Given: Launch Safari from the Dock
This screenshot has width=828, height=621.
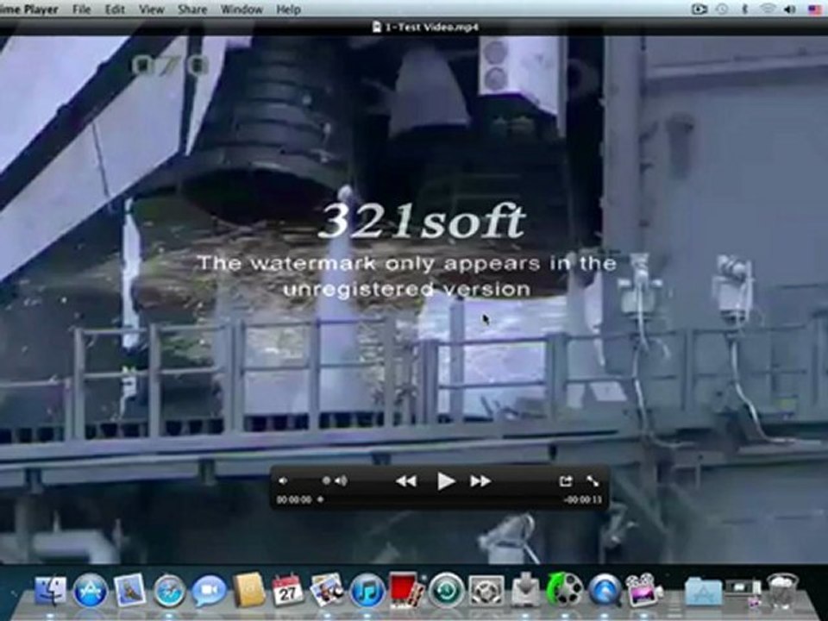Looking at the screenshot, I should (x=170, y=590).
